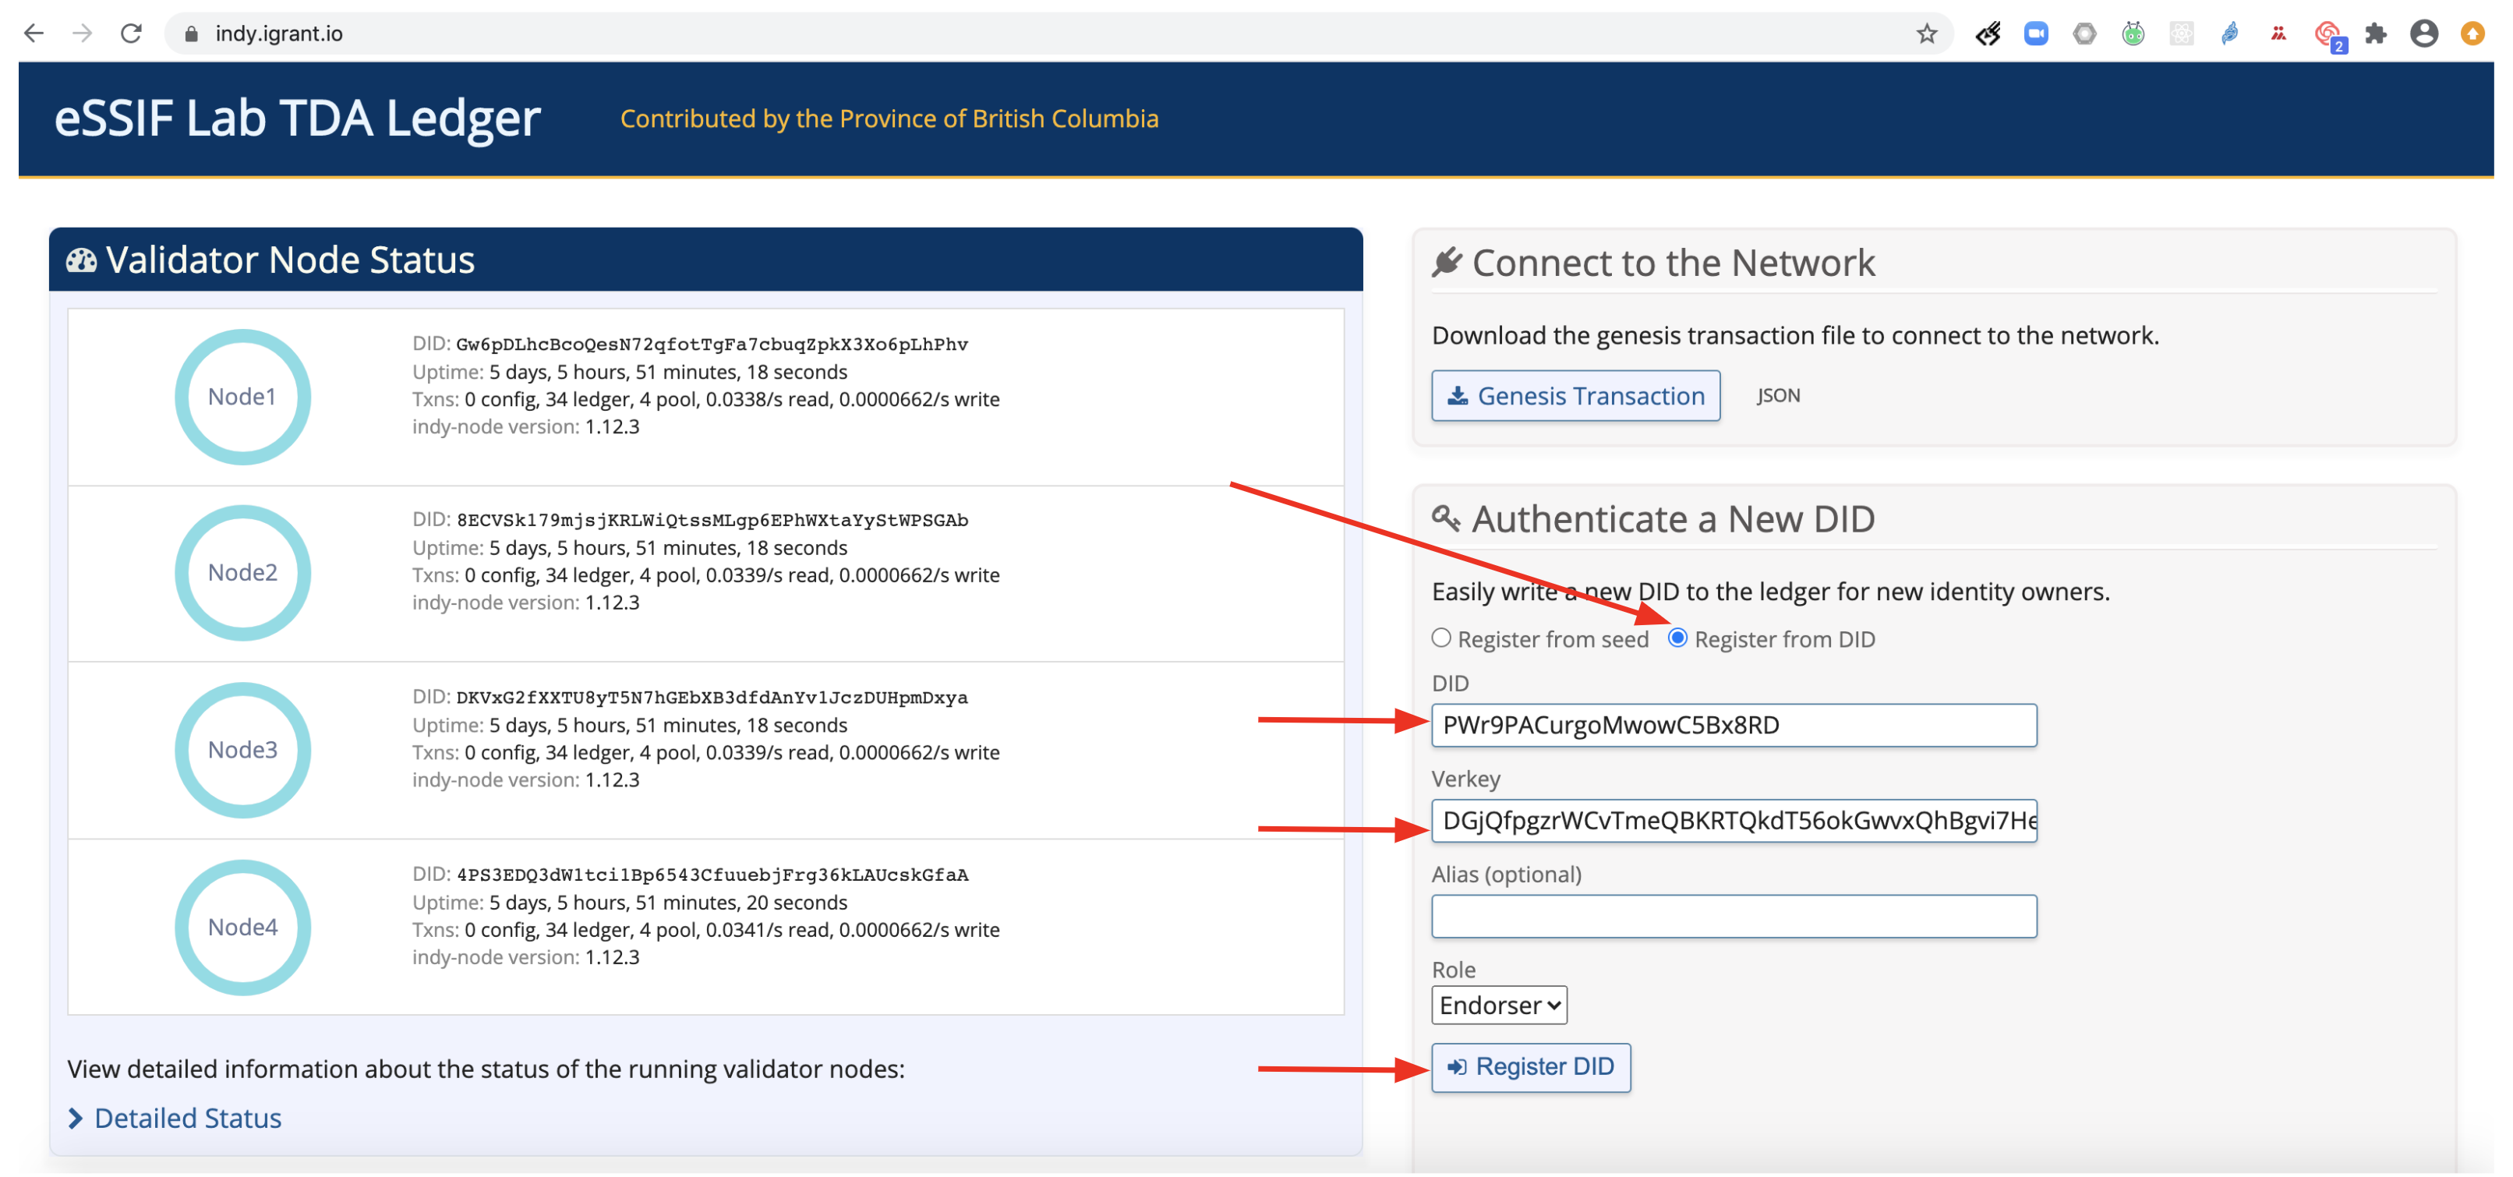This screenshot has width=2513, height=1177.
Task: Focus the Verkey input field
Action: [x=1734, y=821]
